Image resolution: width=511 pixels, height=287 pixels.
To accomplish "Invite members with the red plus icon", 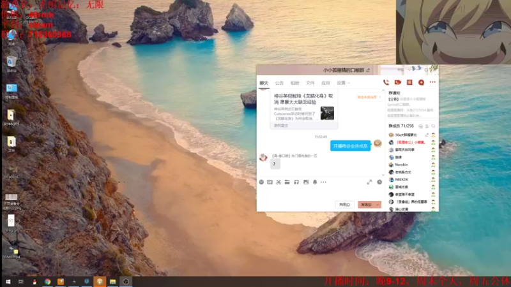I will pyautogui.click(x=421, y=83).
